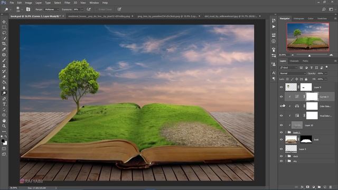
Task: Select the book layer mask thumbnail
Action: pos(306,139)
